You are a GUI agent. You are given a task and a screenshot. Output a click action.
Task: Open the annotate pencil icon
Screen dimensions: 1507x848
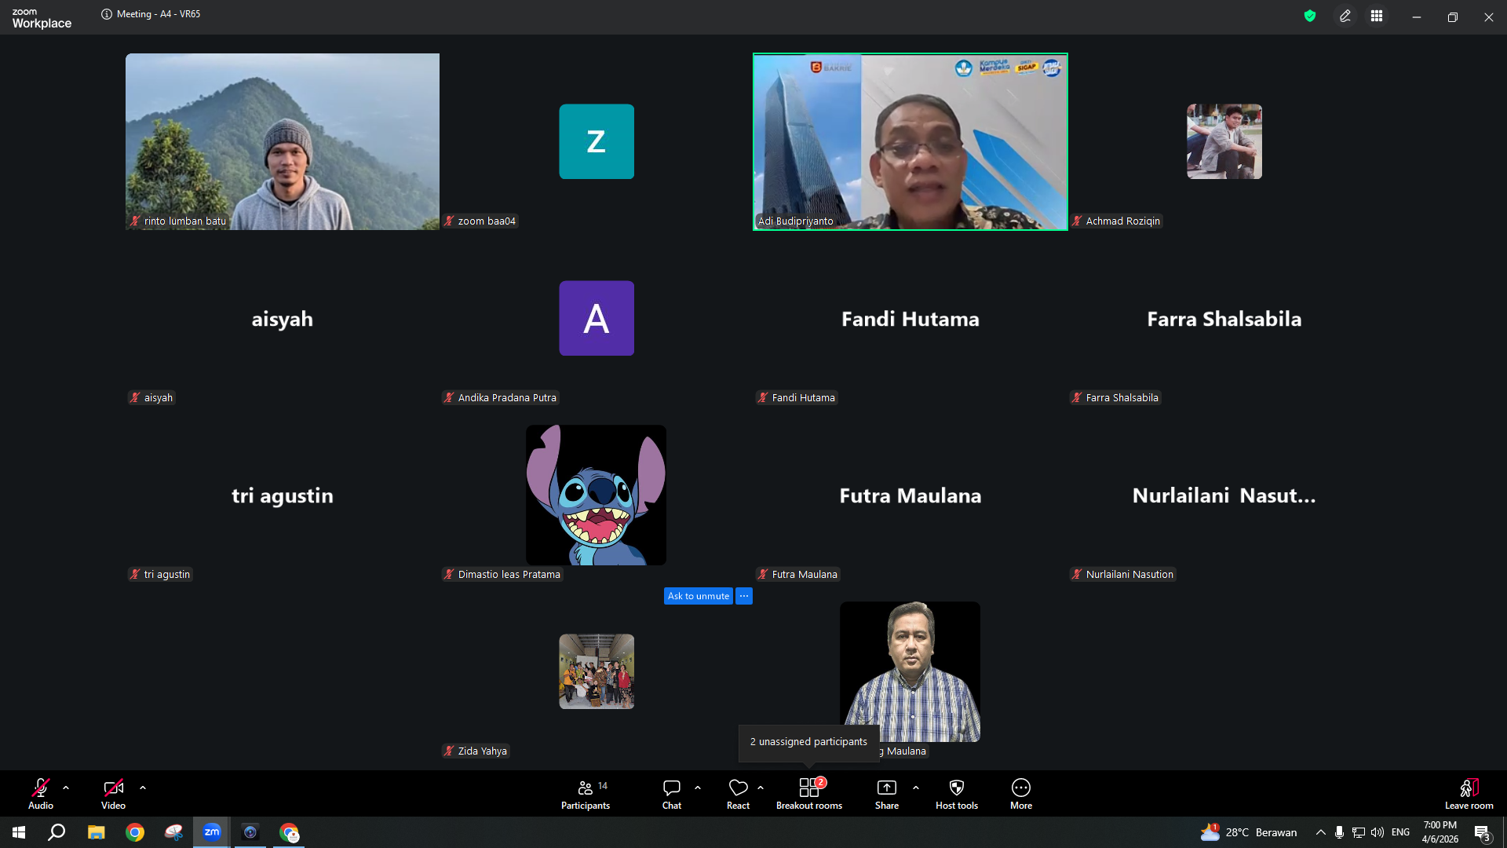tap(1345, 16)
